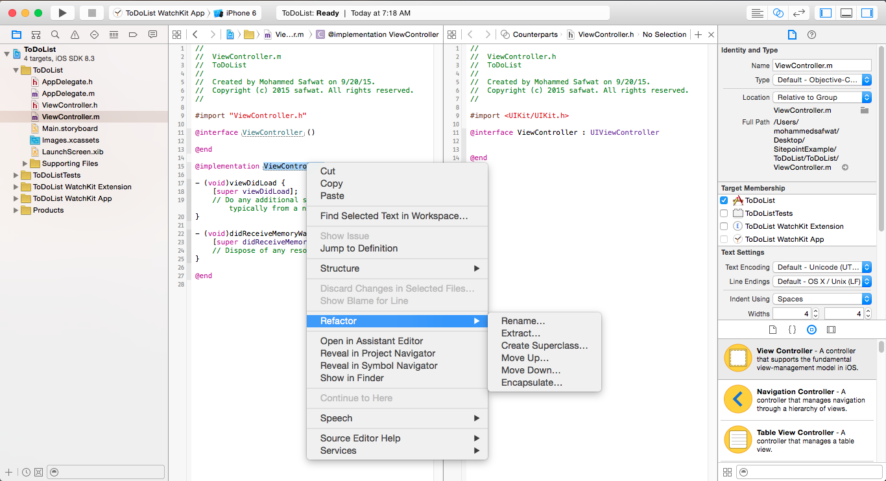Hide the Navigator pane
Viewport: 886px width, 481px height.
[x=826, y=13]
